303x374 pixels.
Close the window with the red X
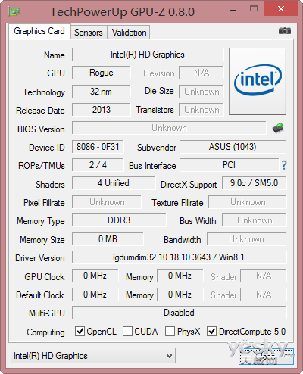click(x=281, y=9)
